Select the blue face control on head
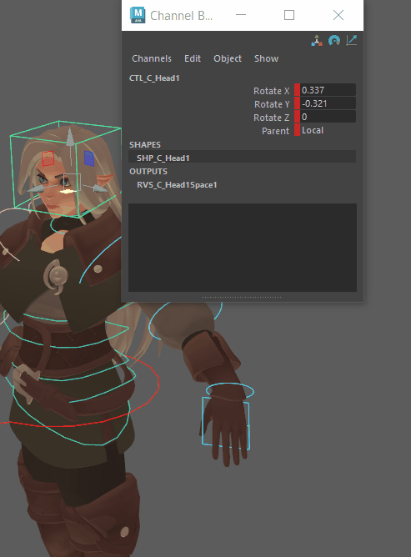This screenshot has height=557, width=411. click(89, 158)
